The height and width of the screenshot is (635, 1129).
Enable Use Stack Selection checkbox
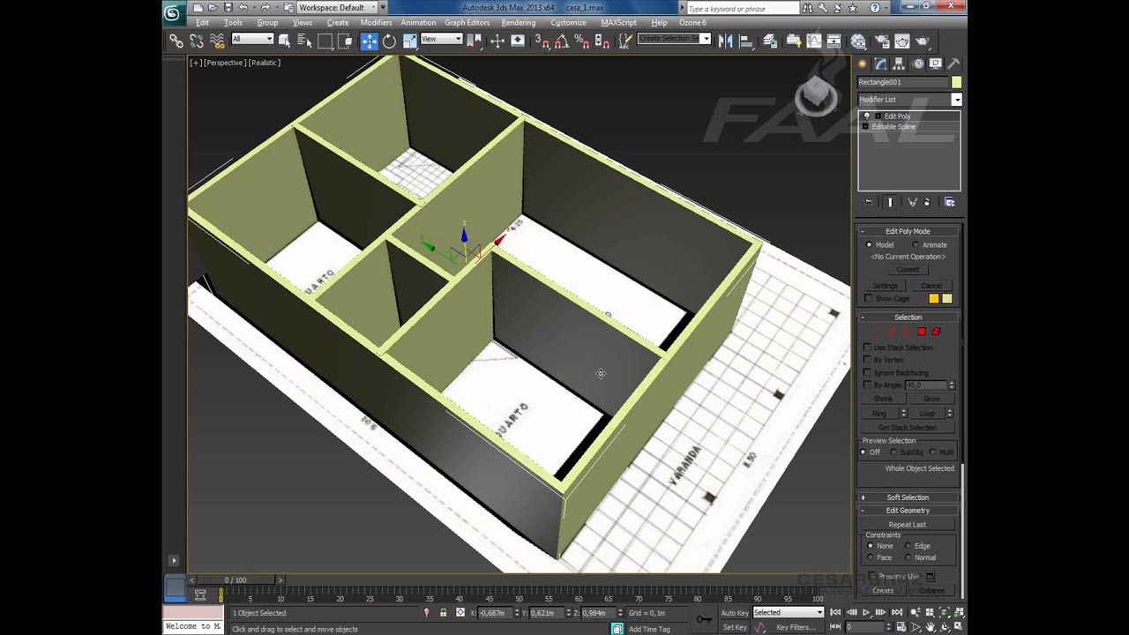(x=868, y=347)
